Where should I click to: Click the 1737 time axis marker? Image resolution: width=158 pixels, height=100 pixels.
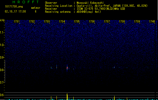pyautogui.click(x=107, y=21)
